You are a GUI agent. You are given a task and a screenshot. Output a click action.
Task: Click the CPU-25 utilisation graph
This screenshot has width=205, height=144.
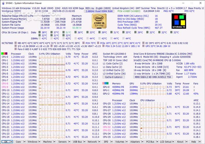(153, 104)
